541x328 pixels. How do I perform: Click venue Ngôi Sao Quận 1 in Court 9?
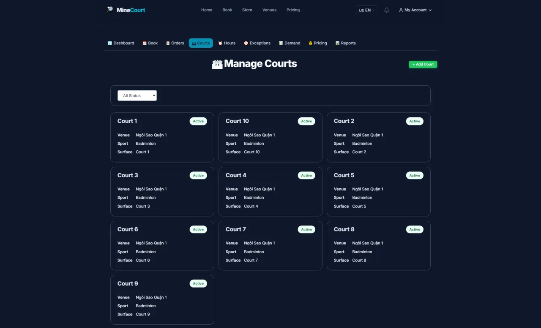pyautogui.click(x=151, y=298)
